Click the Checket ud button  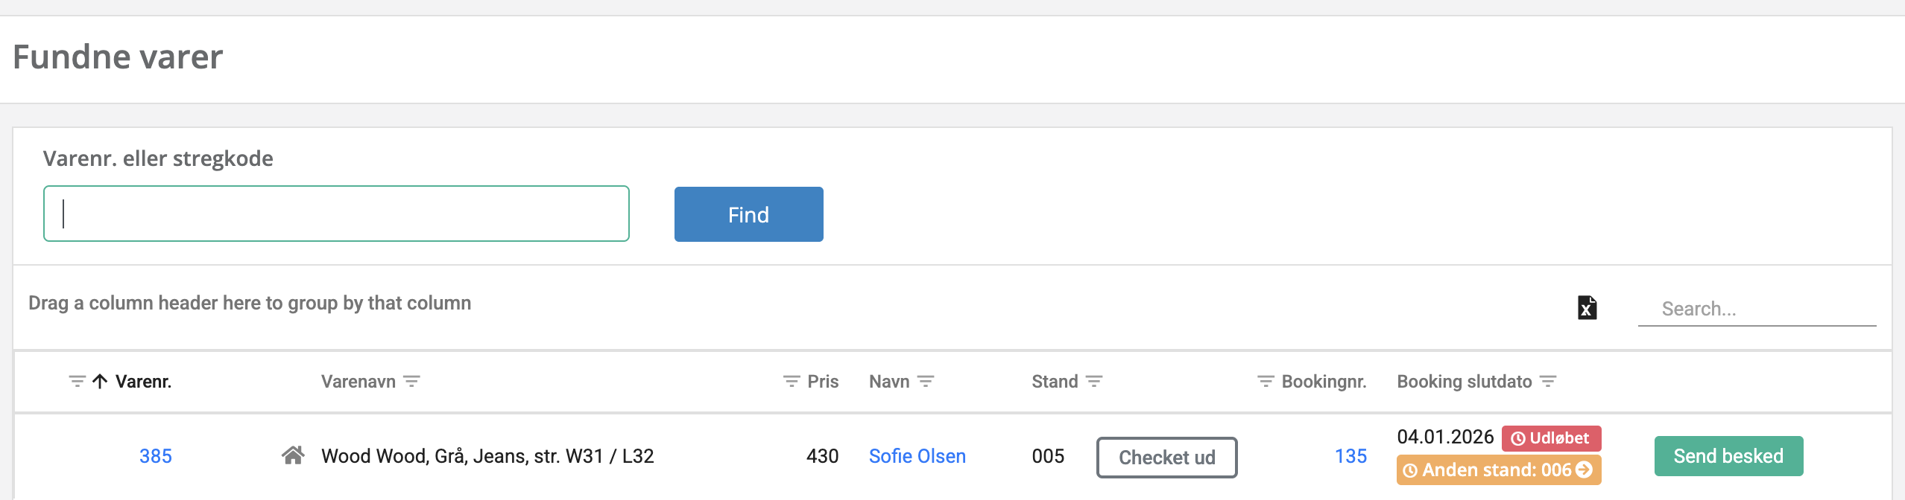[1166, 458]
